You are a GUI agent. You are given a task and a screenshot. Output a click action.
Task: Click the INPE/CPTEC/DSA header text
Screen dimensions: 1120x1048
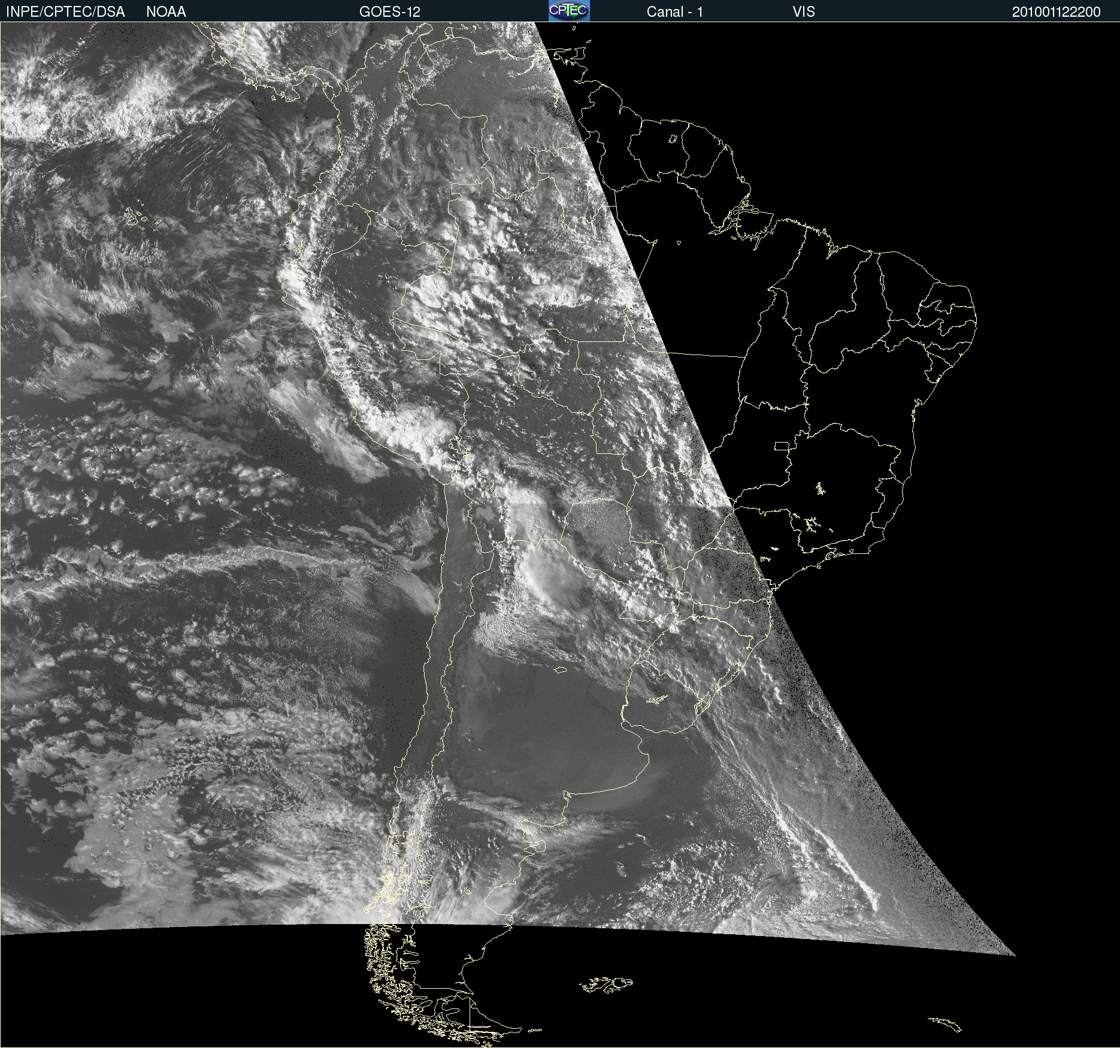tap(65, 12)
